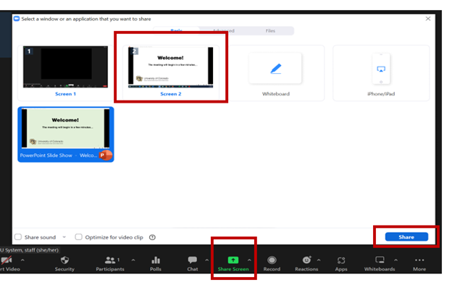Close the share selection dialog
The height and width of the screenshot is (285, 452).
pos(428,19)
